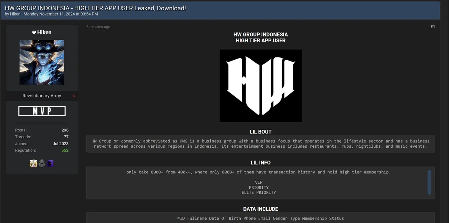Image resolution: width=449 pixels, height=223 pixels.
Task: Click the LIL INFO box scrollbar
Action: (x=429, y=182)
